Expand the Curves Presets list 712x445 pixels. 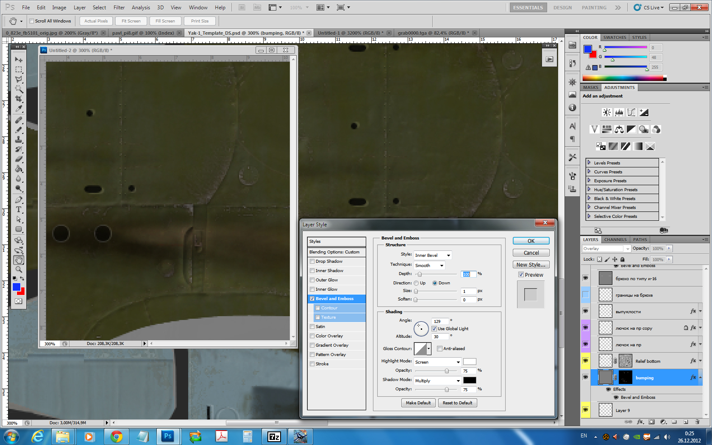(589, 172)
